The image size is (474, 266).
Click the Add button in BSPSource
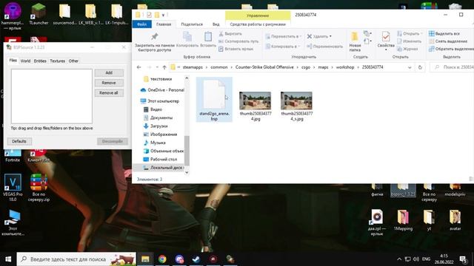[x=109, y=72]
